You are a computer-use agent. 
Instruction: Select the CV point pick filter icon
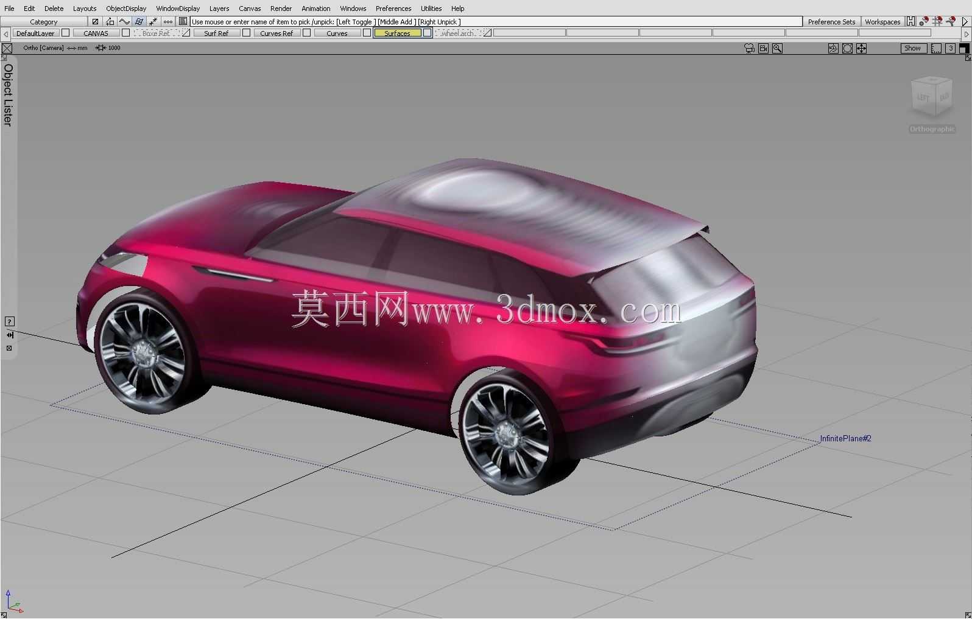[x=153, y=21]
